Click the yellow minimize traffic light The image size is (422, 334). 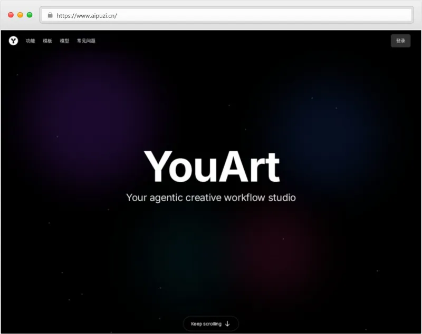(x=20, y=15)
